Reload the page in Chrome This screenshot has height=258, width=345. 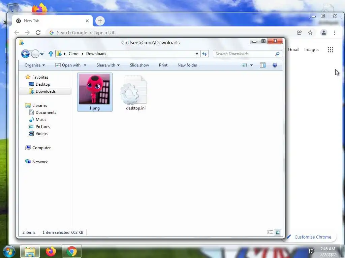point(38,33)
